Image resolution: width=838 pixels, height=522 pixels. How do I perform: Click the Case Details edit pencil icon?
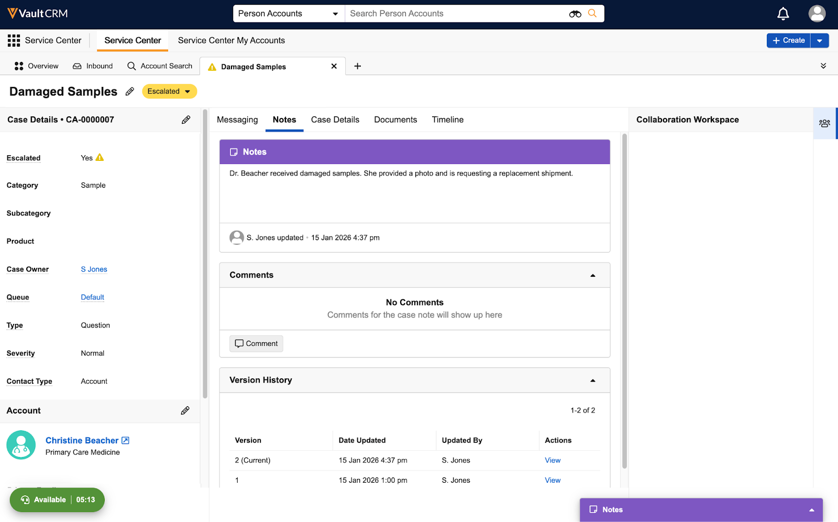186,120
